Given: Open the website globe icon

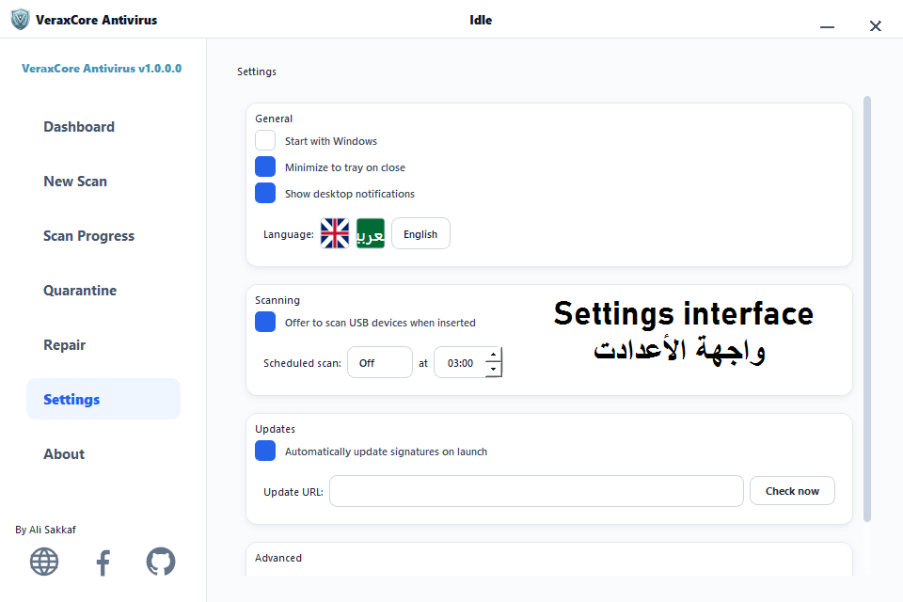Looking at the screenshot, I should coord(44,562).
